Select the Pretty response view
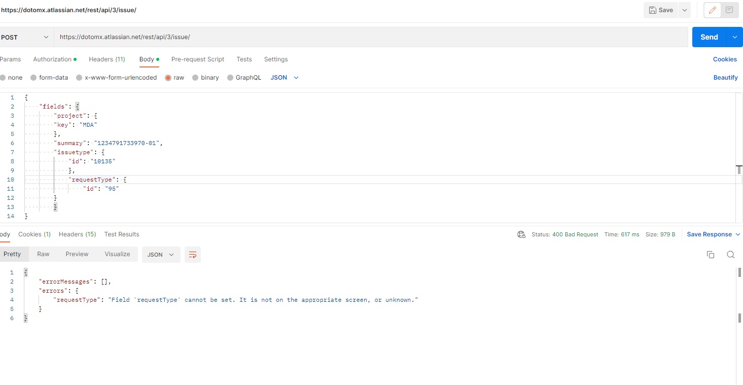This screenshot has width=743, height=385. pos(12,254)
